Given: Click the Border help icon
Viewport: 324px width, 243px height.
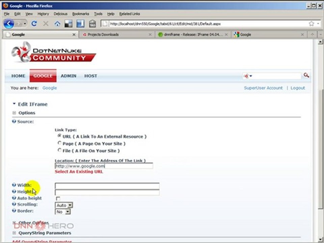Looking at the screenshot, I should tap(14, 211).
